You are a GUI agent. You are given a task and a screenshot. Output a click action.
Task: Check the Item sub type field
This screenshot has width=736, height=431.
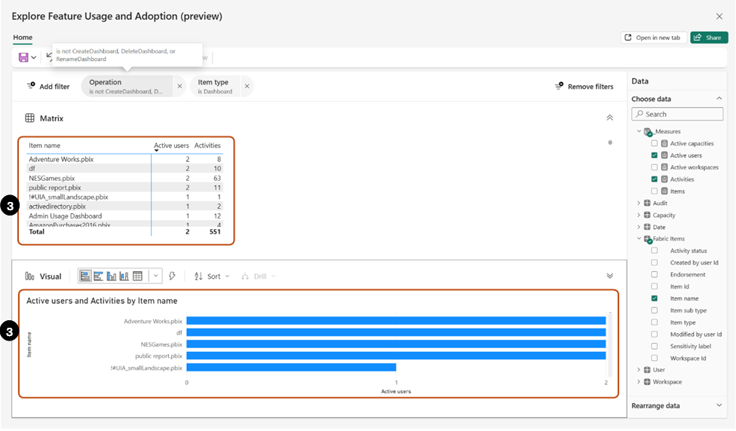[x=655, y=310]
